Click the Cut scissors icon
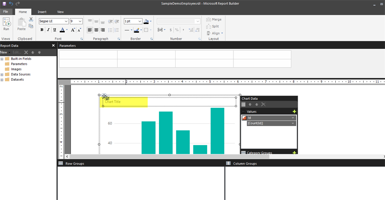Screen dimensions: 385x200 click(31, 20)
